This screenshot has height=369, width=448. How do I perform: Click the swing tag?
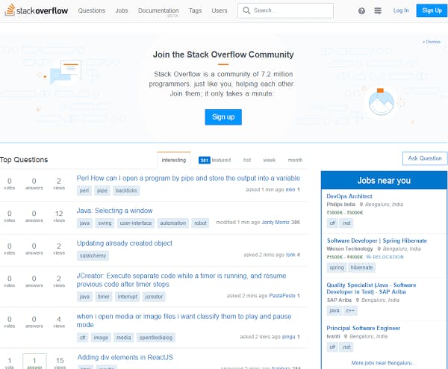pyautogui.click(x=105, y=223)
